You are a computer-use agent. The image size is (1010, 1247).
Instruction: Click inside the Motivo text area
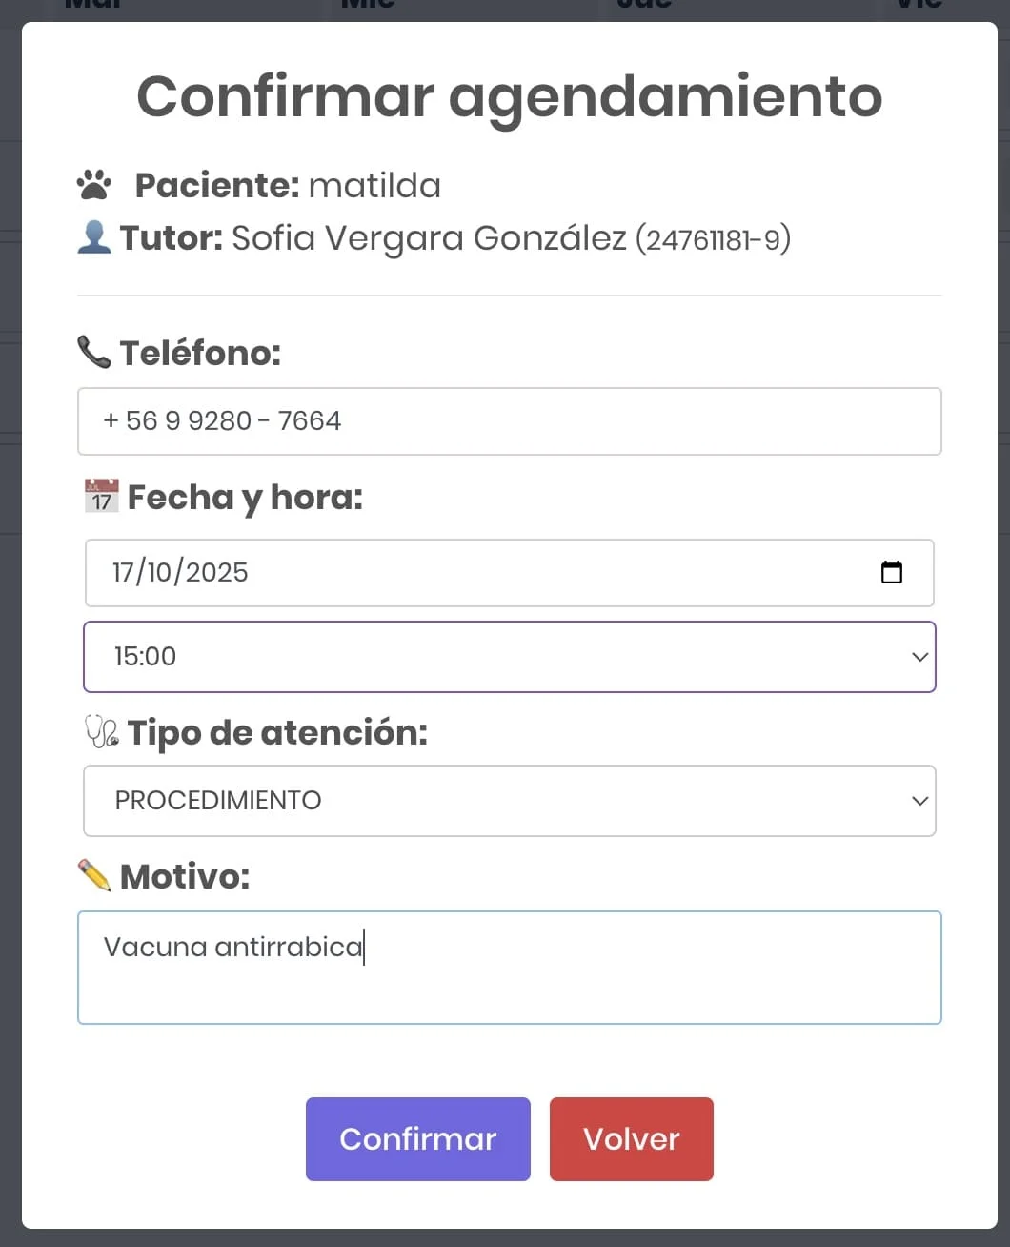pyautogui.click(x=510, y=967)
